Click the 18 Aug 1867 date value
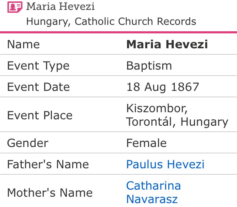The width and height of the screenshot is (237, 207). pos(163,87)
